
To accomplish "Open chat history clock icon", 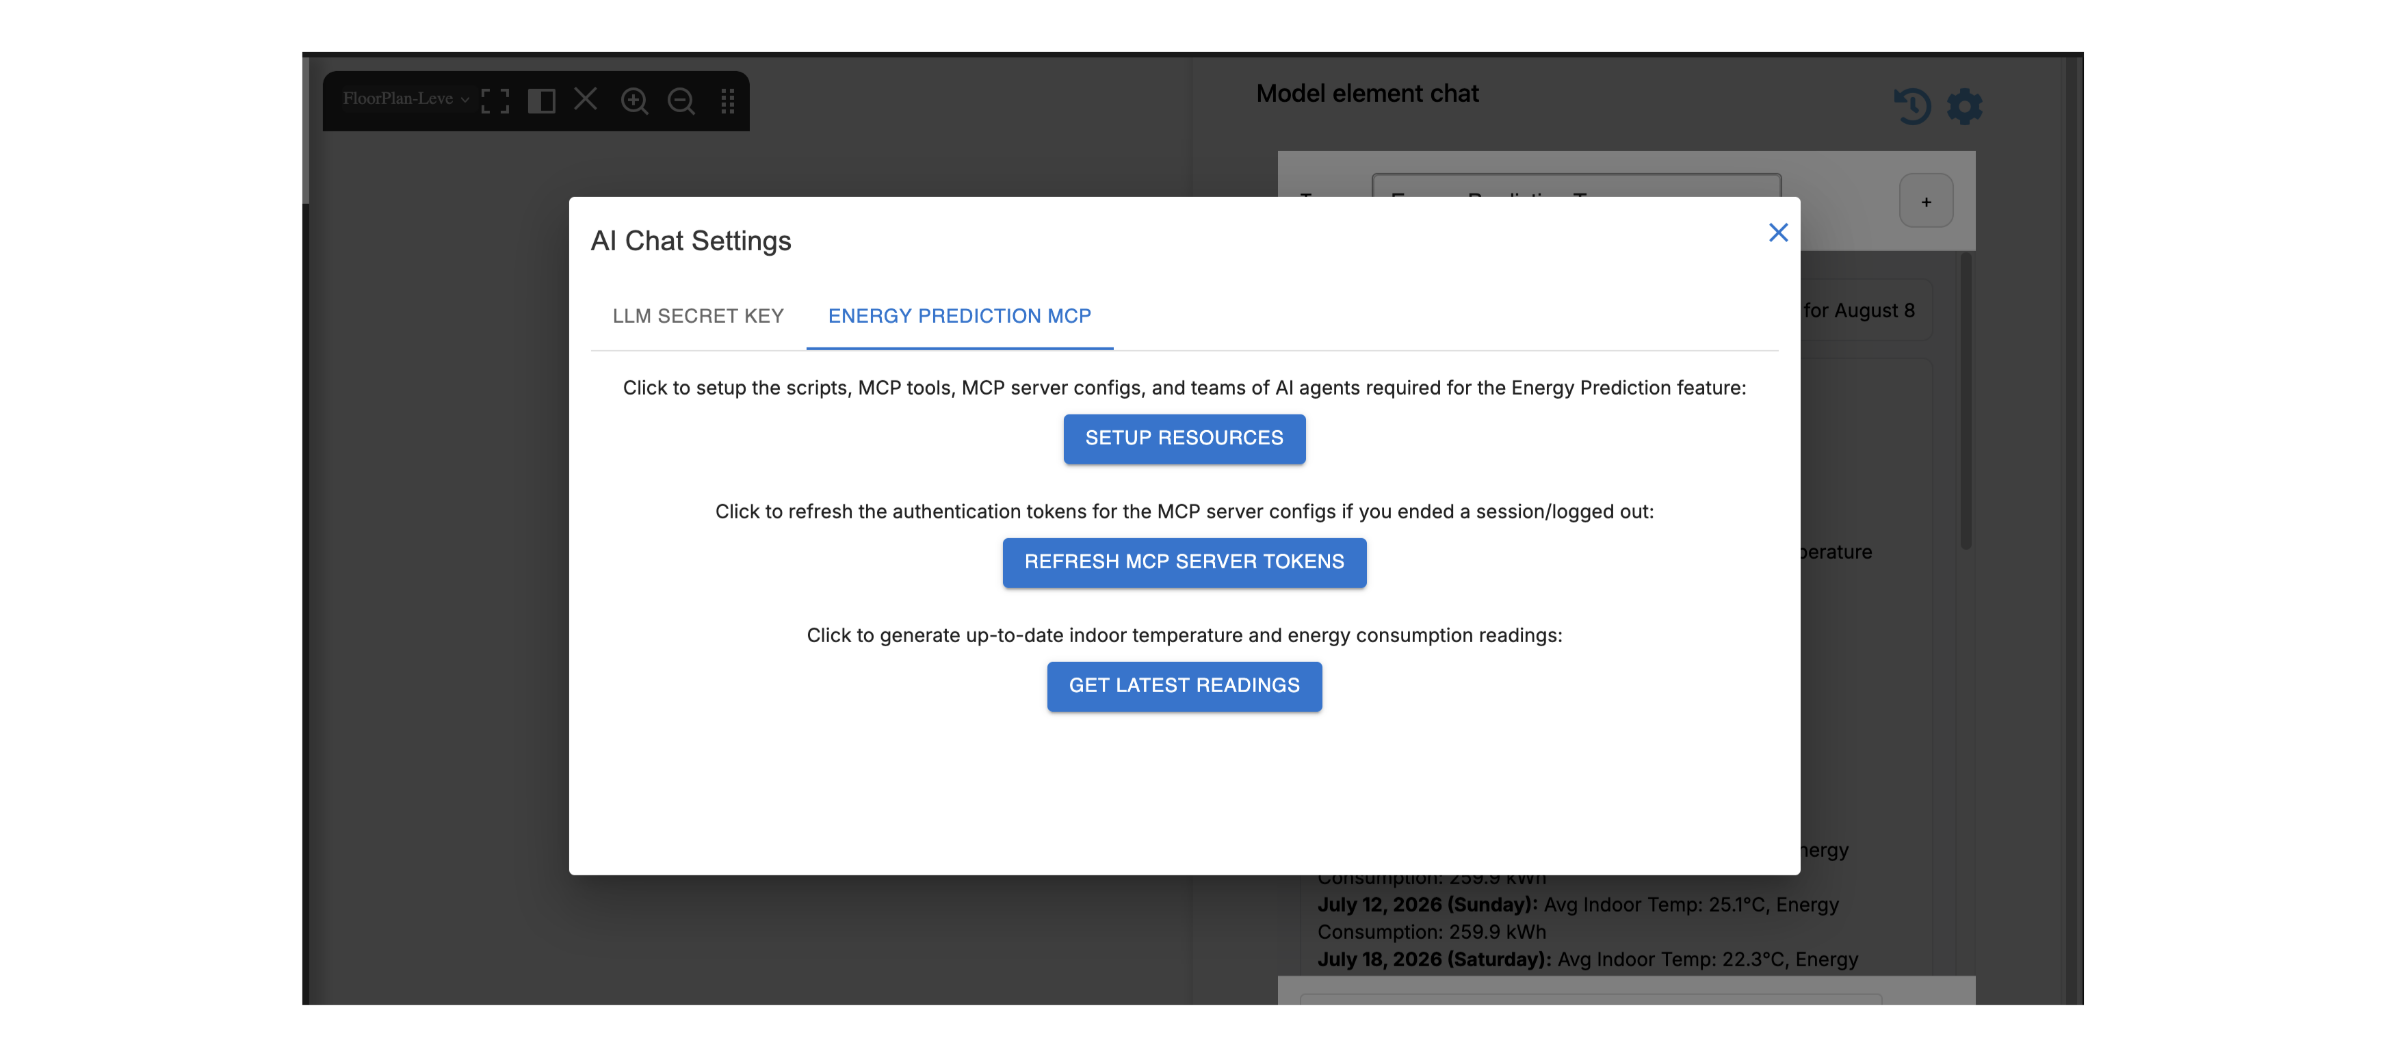I will (1911, 105).
